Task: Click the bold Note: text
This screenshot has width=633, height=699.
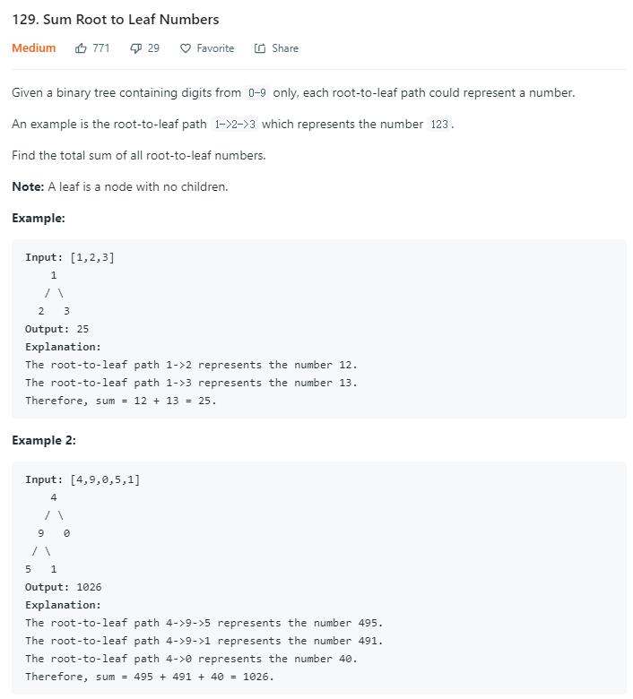Action: pyautogui.click(x=28, y=186)
